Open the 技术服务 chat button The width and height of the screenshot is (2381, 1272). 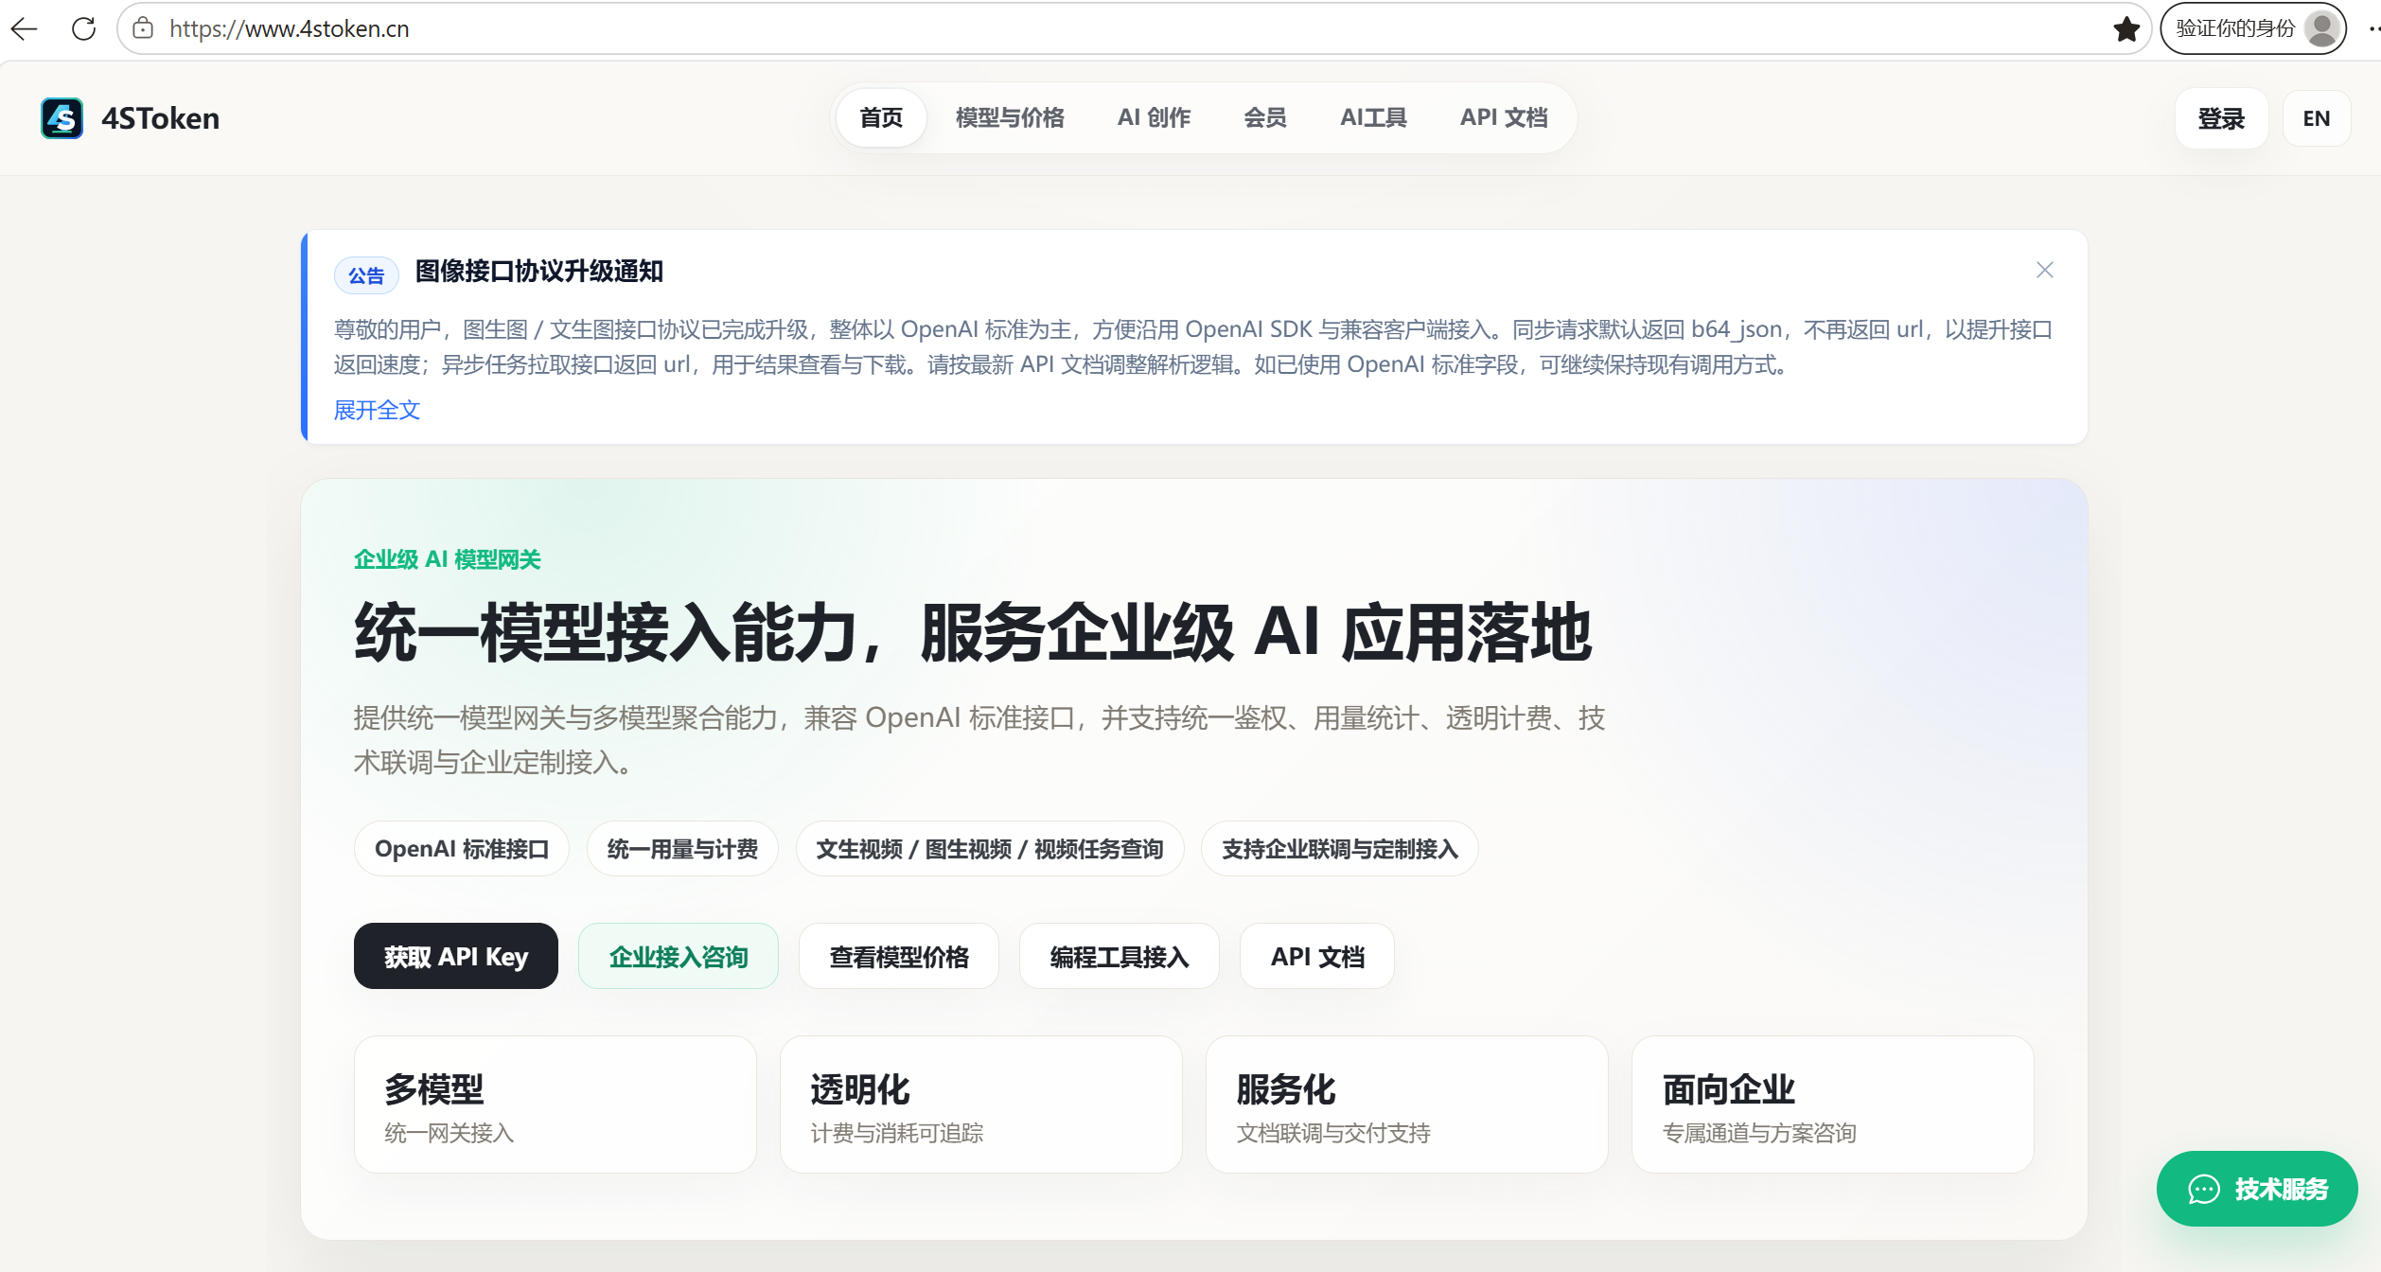click(2256, 1189)
